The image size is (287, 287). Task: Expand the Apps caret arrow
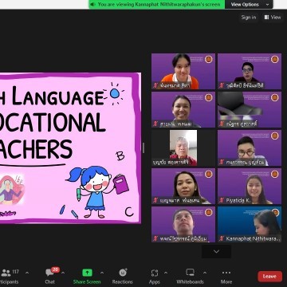pyautogui.click(x=166, y=273)
